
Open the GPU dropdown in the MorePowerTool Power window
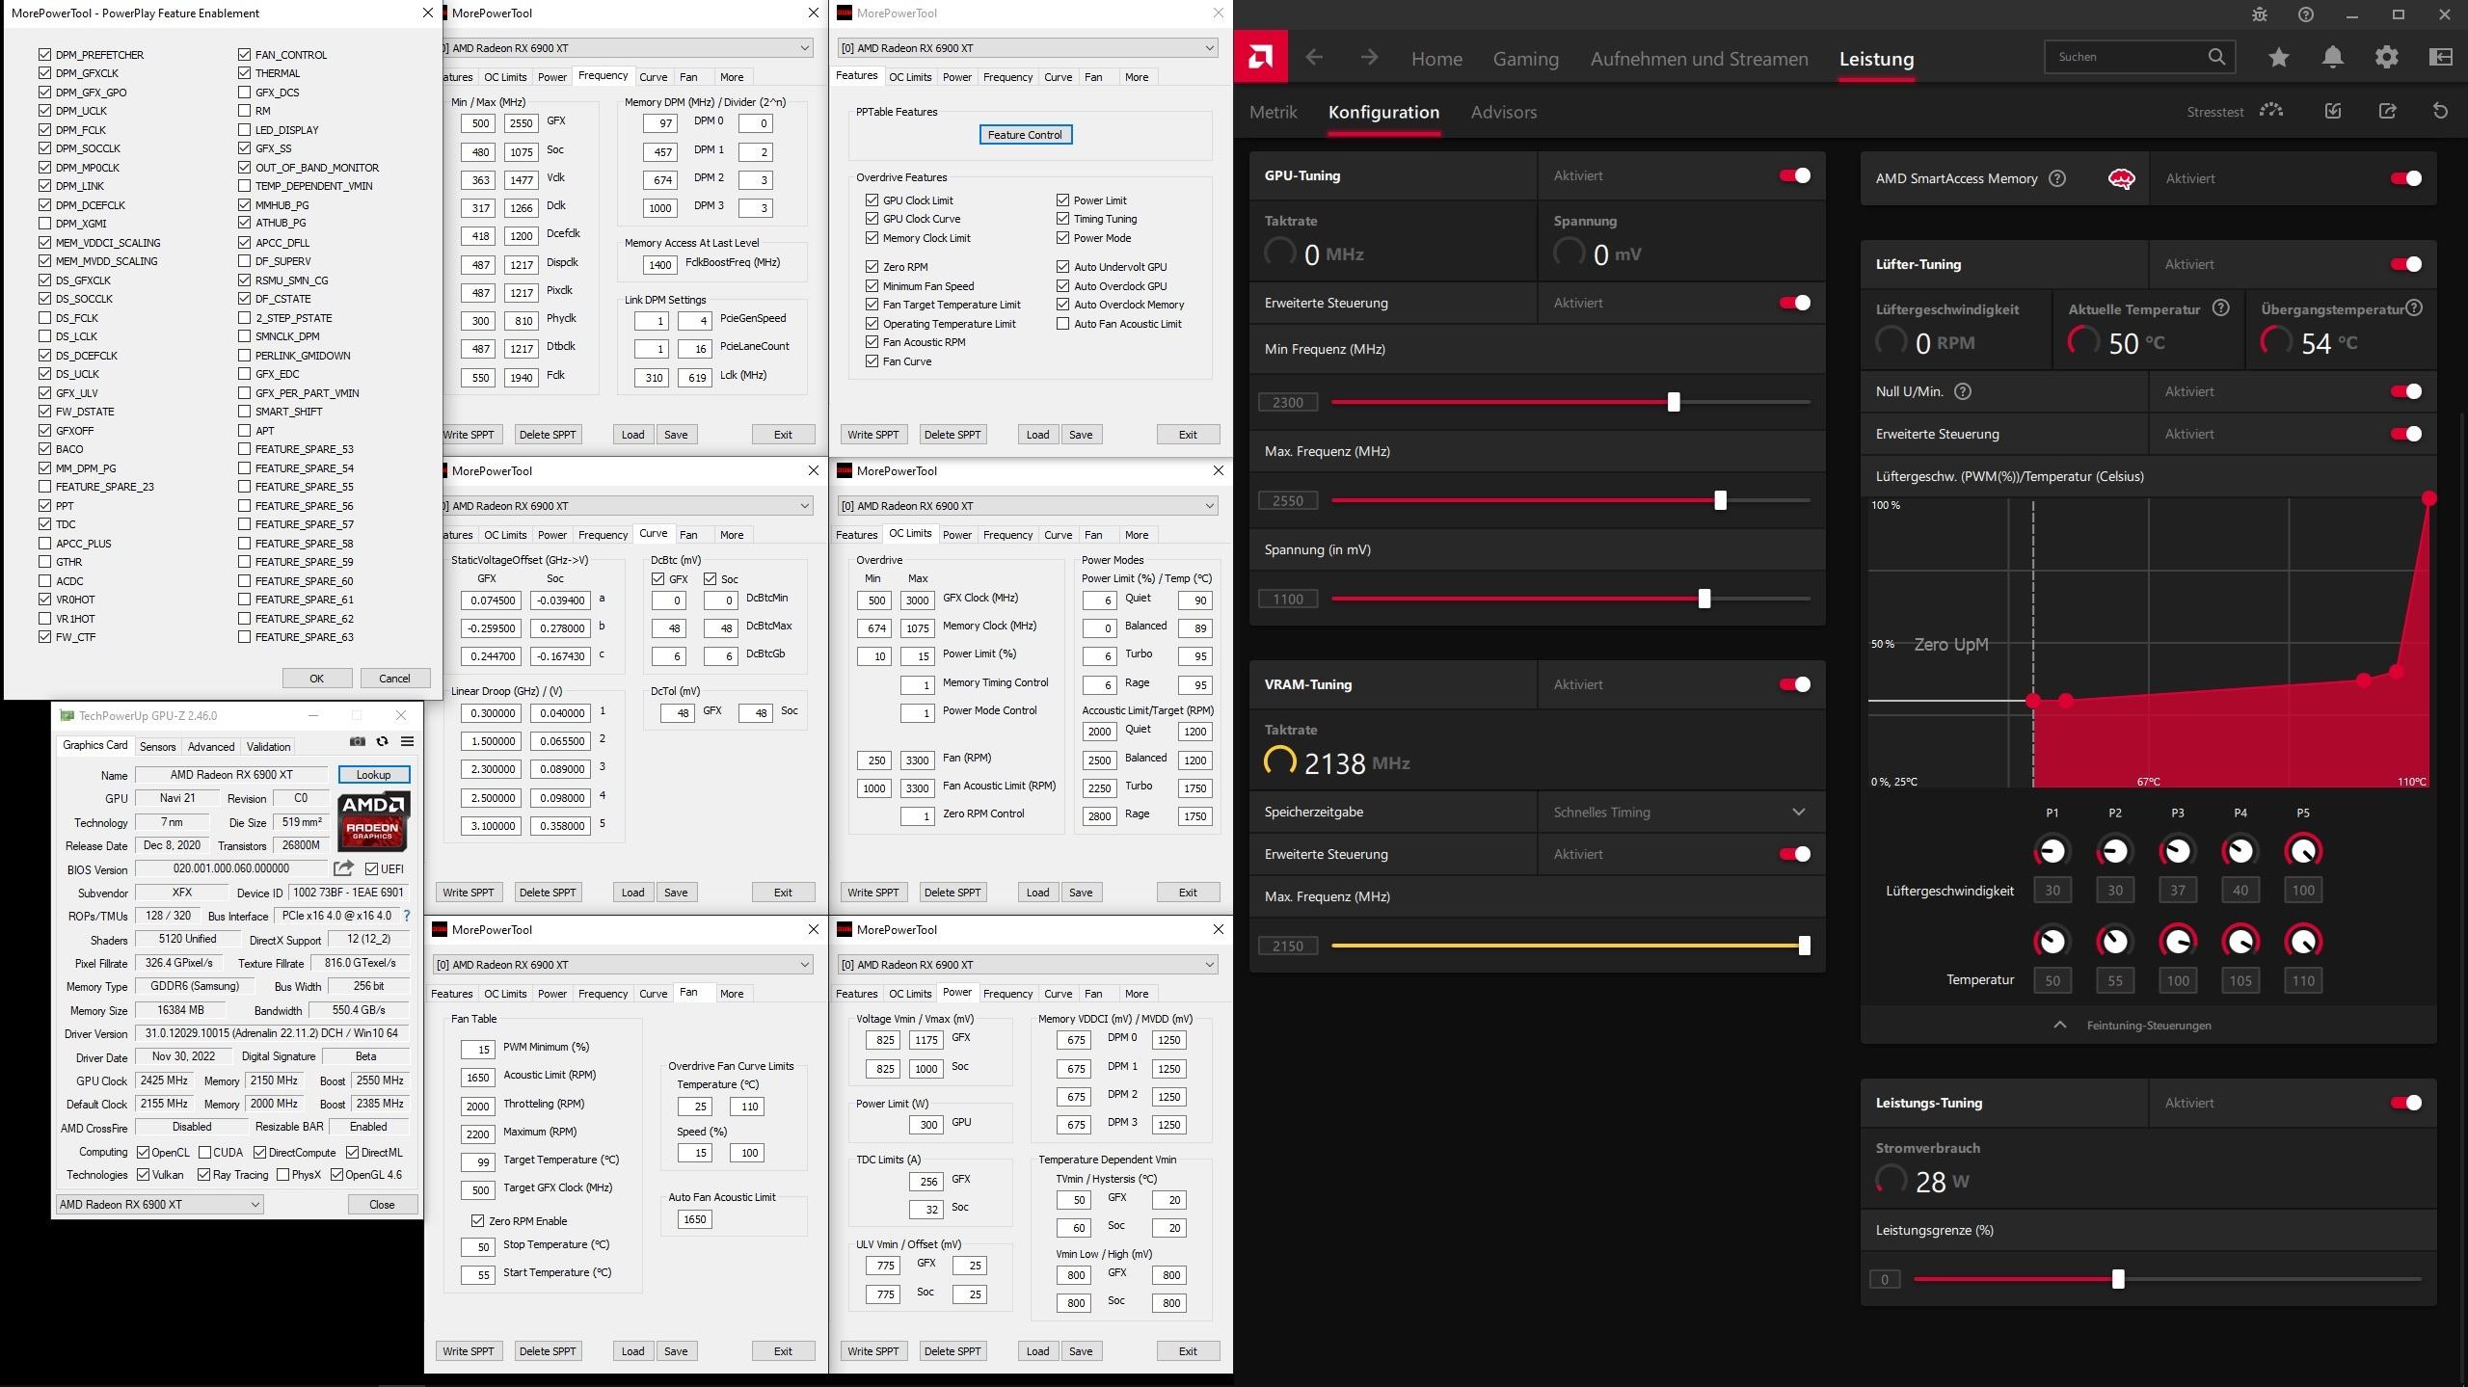pos(1028,965)
